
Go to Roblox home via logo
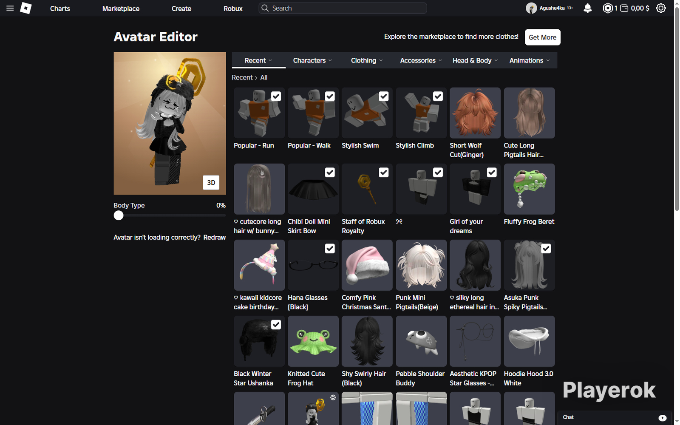point(26,8)
